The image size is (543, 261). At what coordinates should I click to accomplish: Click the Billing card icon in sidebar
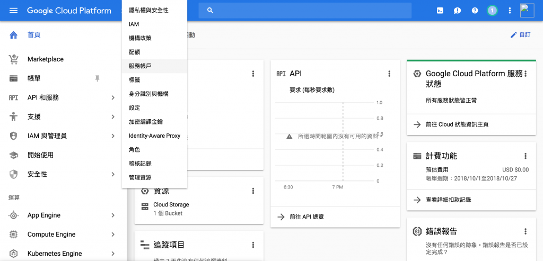point(13,78)
